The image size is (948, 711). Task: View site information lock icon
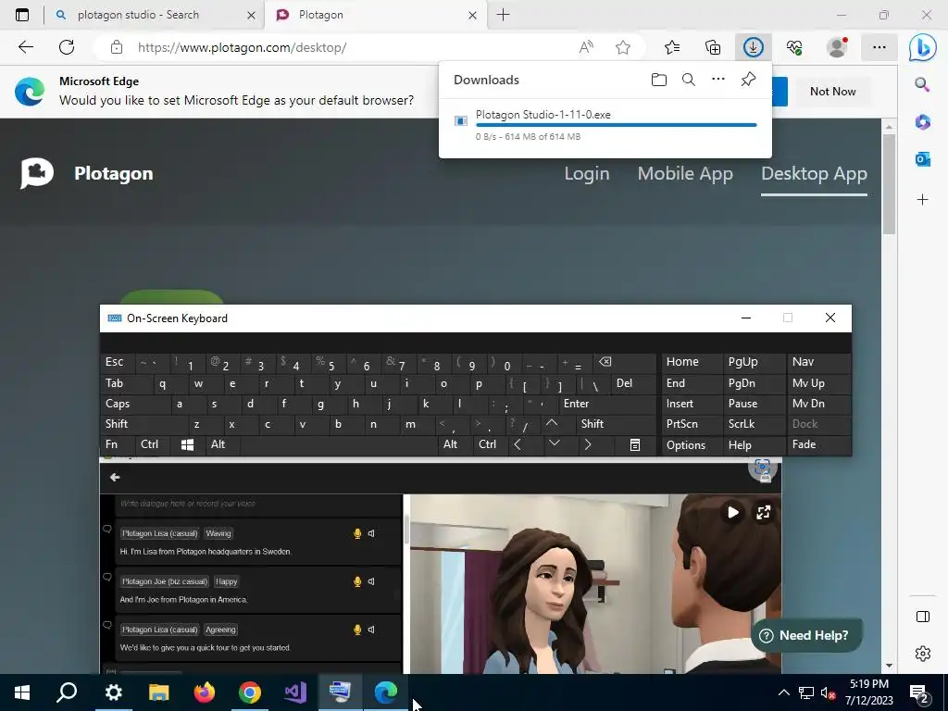pos(117,47)
